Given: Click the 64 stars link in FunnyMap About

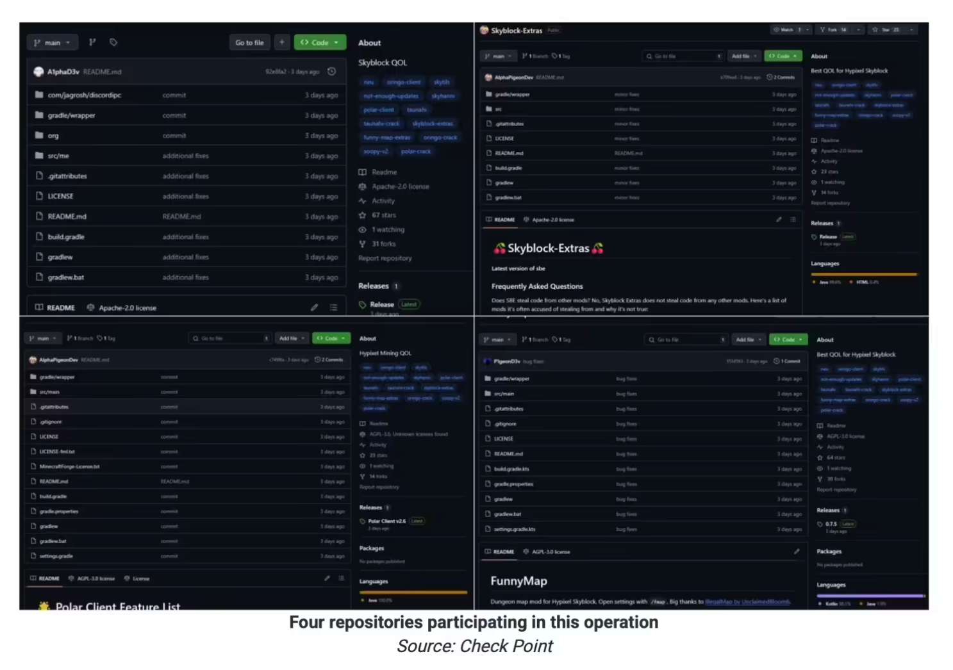Looking at the screenshot, I should tap(836, 457).
